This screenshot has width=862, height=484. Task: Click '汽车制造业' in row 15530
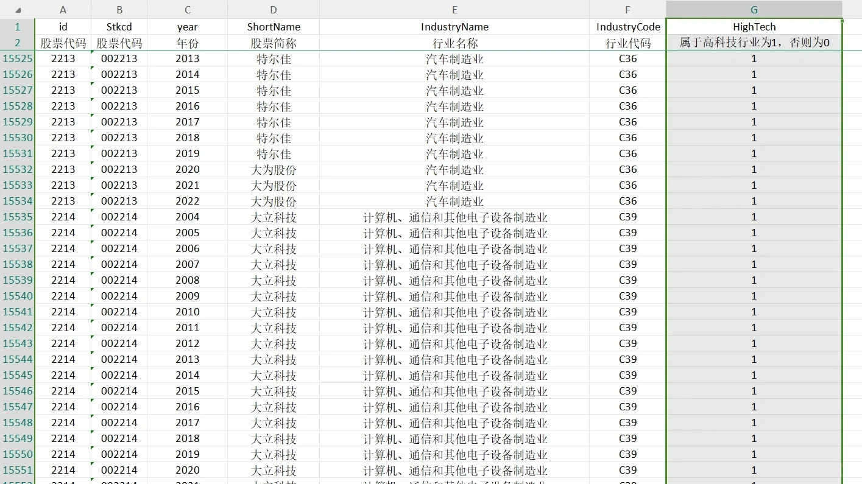(454, 138)
